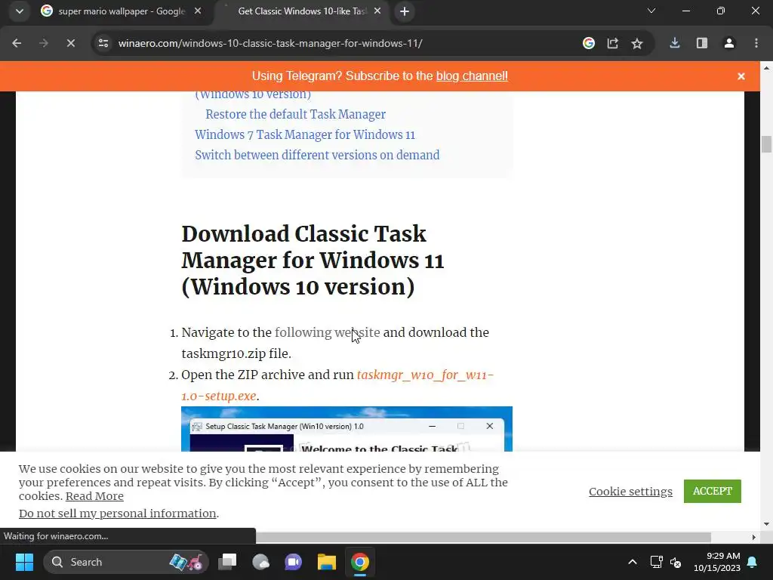Screen dimensions: 773x580
Task: Click the muted volume tray icon
Action: click(x=676, y=562)
